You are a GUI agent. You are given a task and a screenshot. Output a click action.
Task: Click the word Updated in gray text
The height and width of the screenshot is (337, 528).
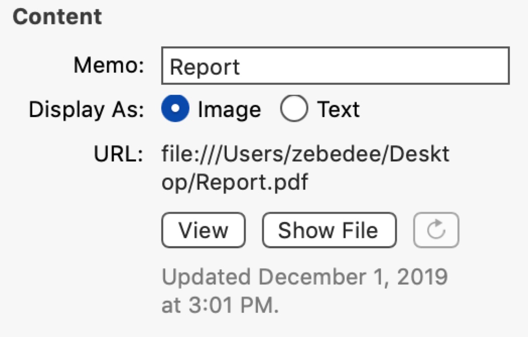pyautogui.click(x=206, y=277)
